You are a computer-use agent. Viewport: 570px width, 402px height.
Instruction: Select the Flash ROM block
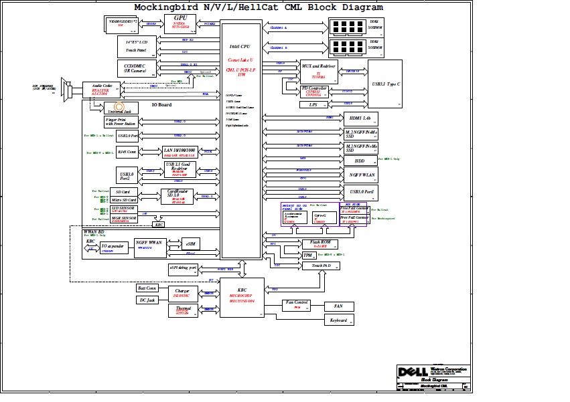point(320,243)
